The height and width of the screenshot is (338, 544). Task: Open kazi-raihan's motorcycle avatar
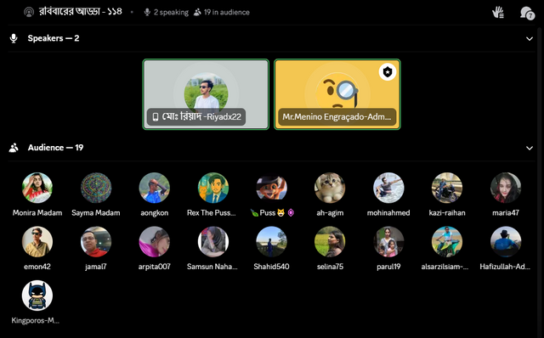447,188
